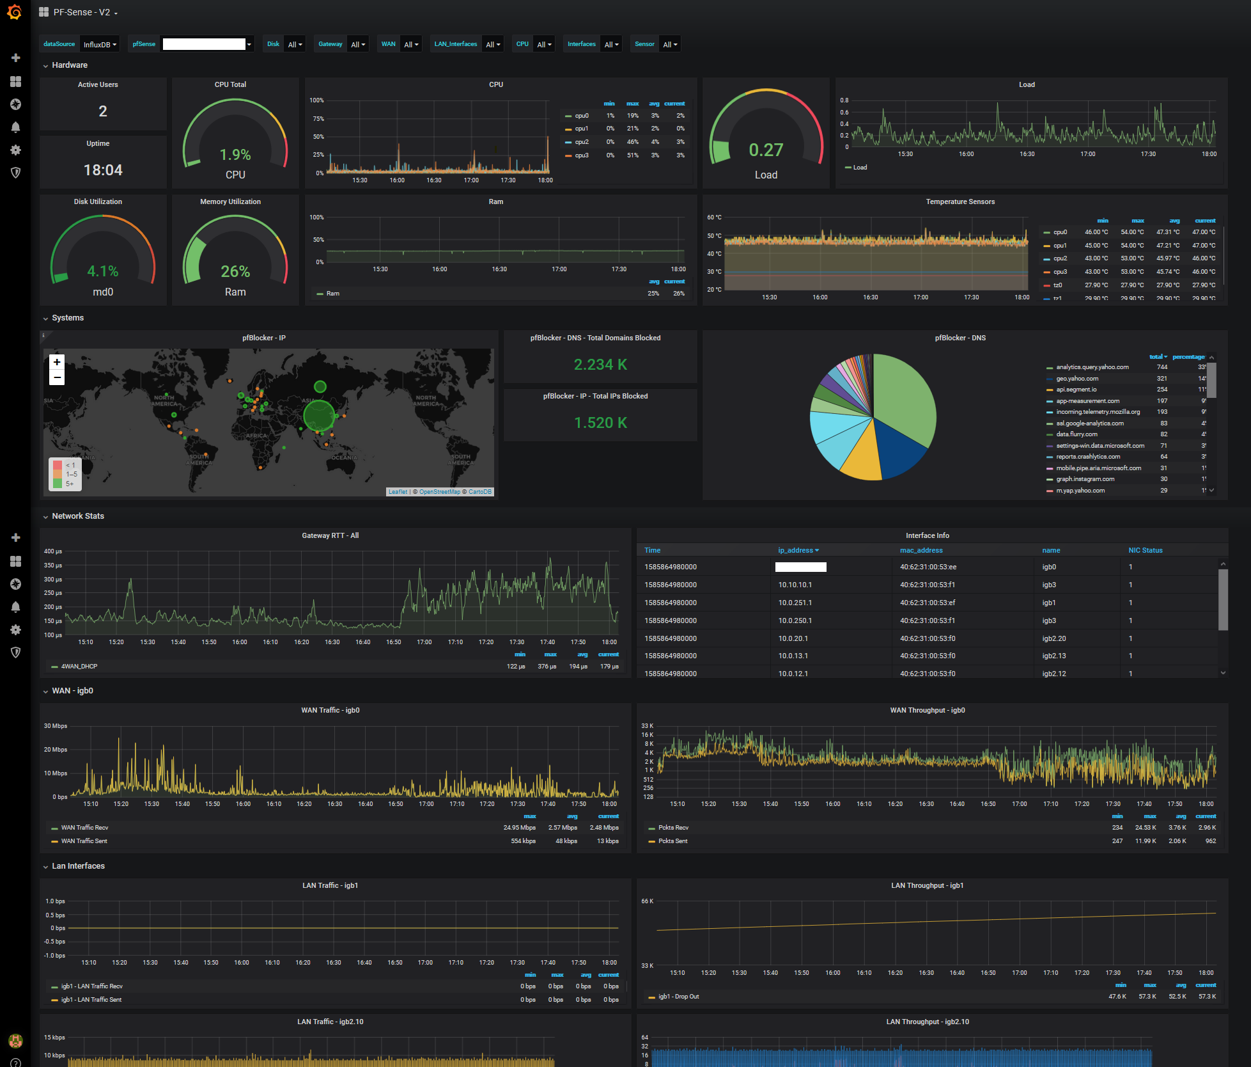Sort Interface Info by NIC Status column
1251x1067 pixels.
[1145, 550]
